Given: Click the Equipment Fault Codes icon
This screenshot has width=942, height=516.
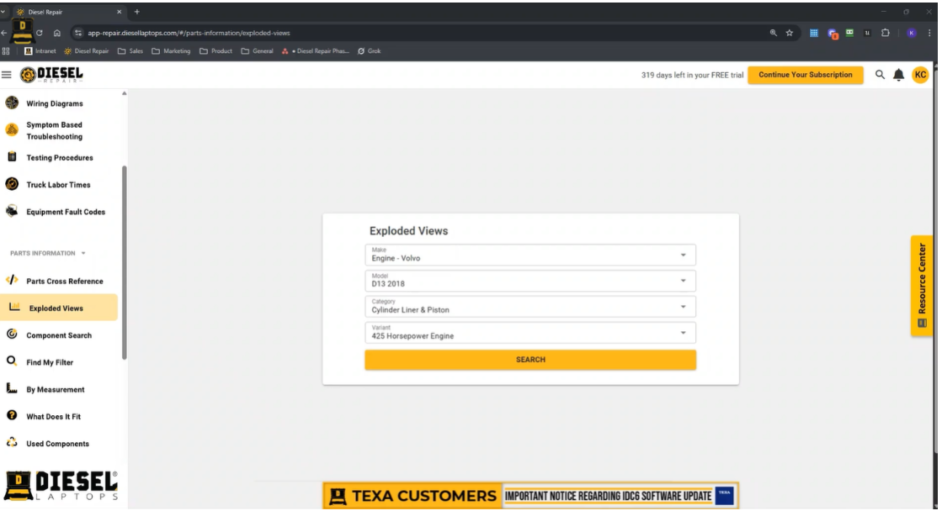Looking at the screenshot, I should (12, 211).
